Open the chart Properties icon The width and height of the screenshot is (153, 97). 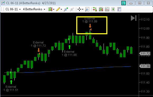pos(119,9)
